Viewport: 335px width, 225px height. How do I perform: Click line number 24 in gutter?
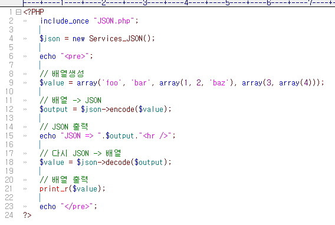[9, 215]
